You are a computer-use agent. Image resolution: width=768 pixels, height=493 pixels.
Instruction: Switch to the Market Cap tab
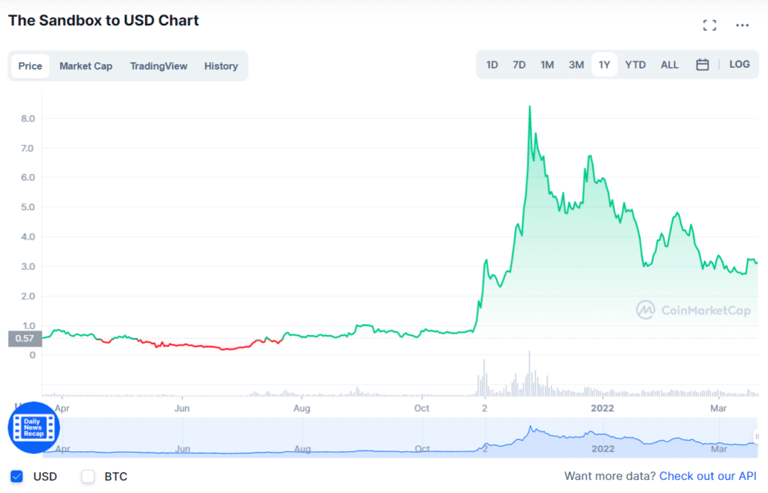pos(86,66)
